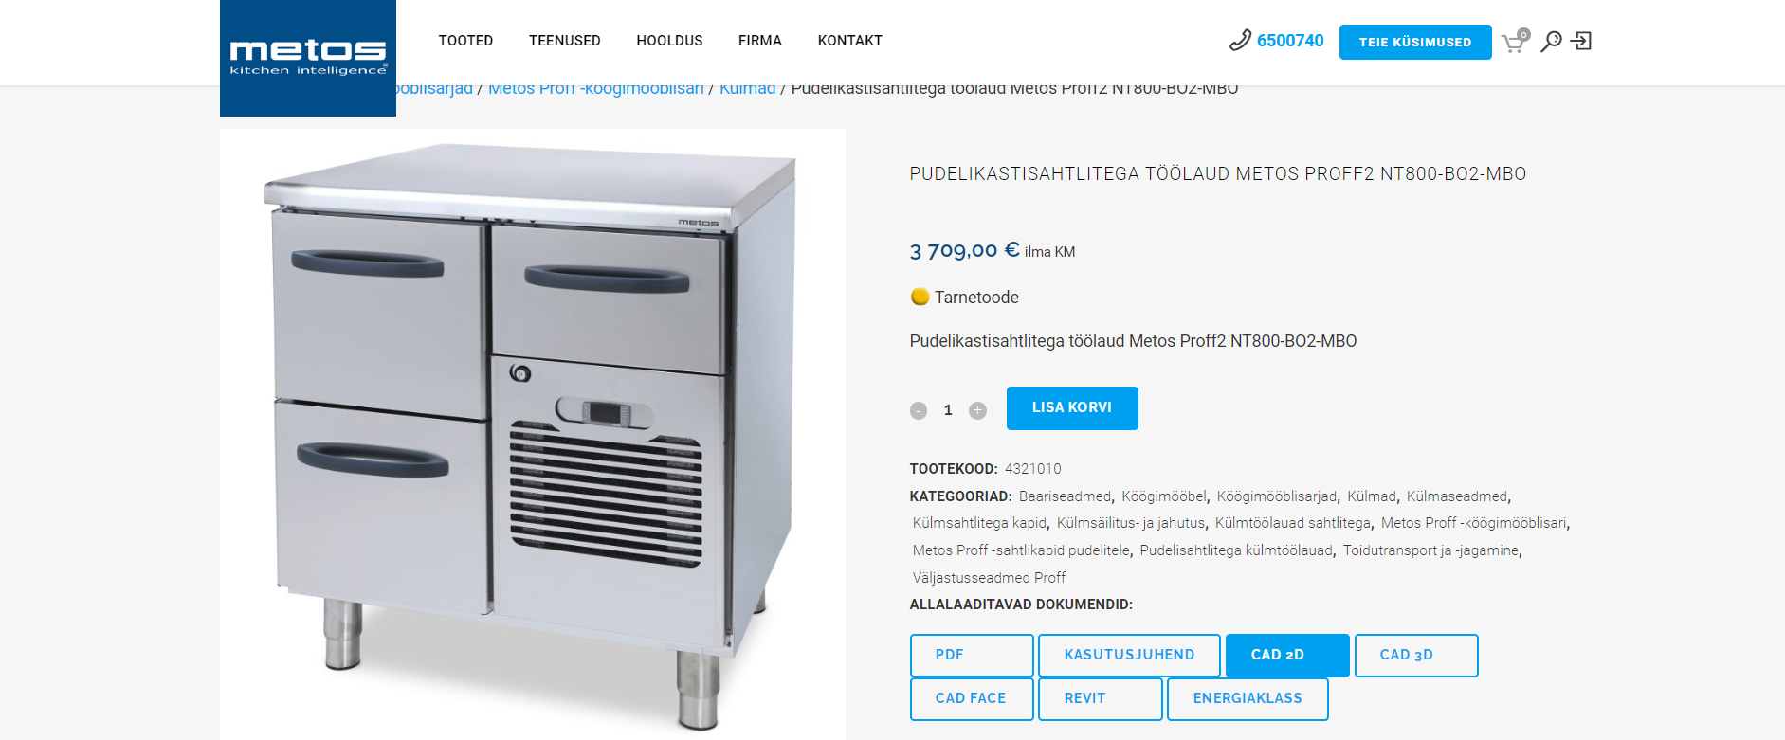The image size is (1785, 740).
Task: Click the Metos kitchen intelligence logo
Action: (x=308, y=58)
